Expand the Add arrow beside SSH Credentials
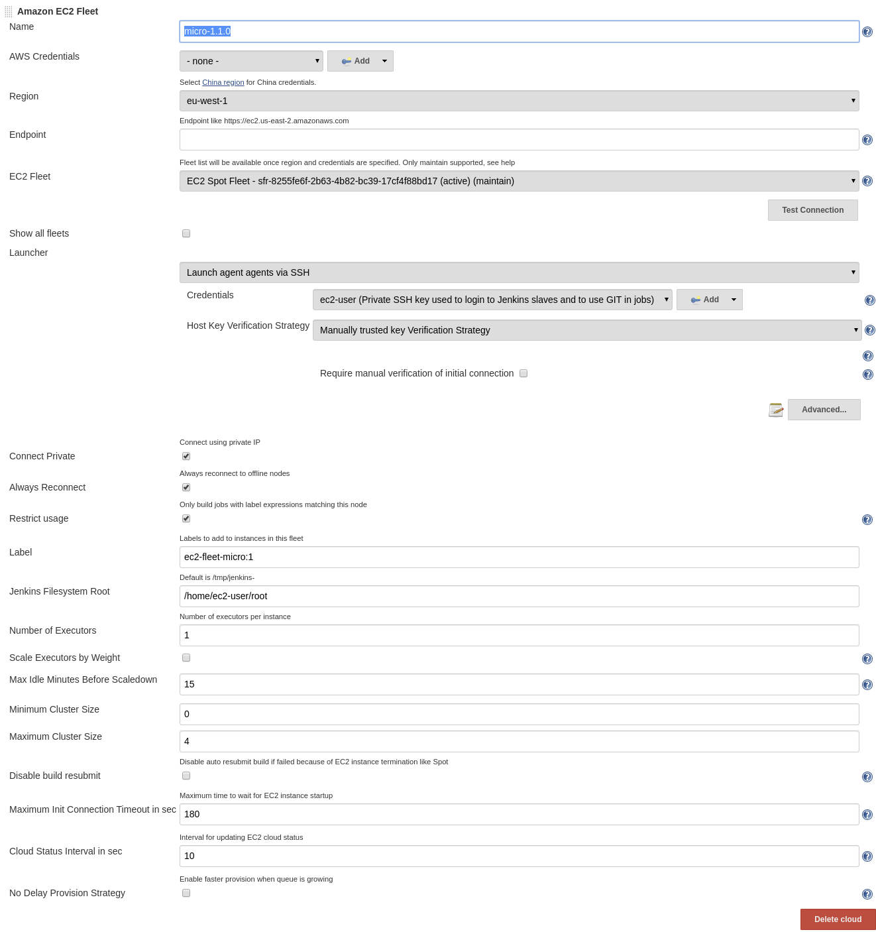 [734, 300]
